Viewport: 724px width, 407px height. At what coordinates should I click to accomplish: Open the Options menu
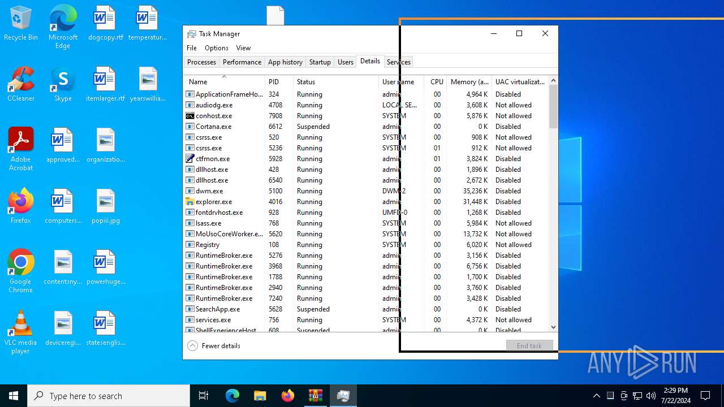217,48
